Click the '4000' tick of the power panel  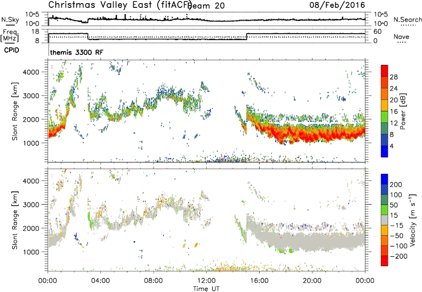tap(31, 72)
